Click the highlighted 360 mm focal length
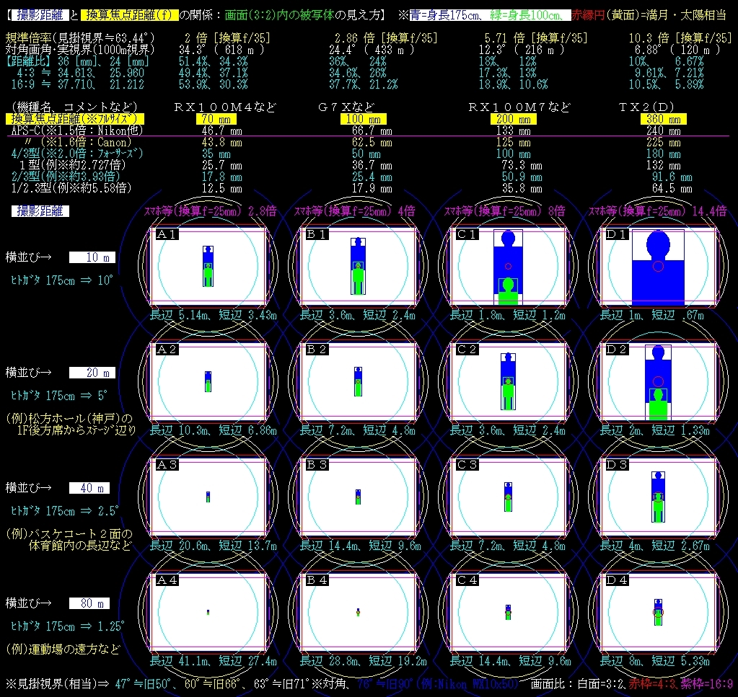 click(663, 119)
